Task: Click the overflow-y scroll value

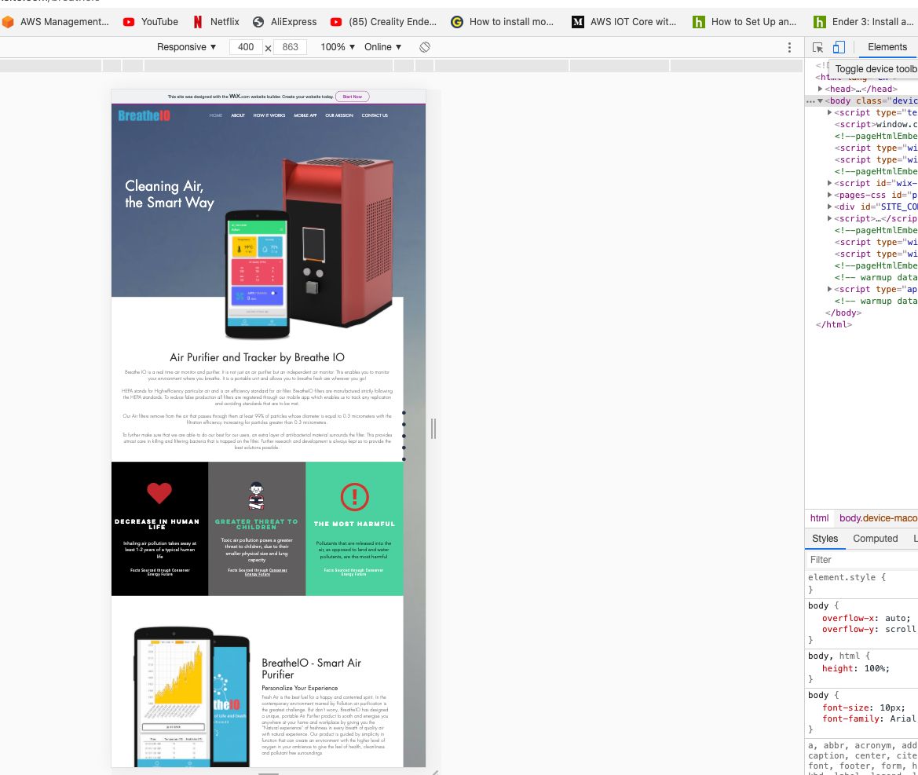Action: pyautogui.click(x=900, y=629)
